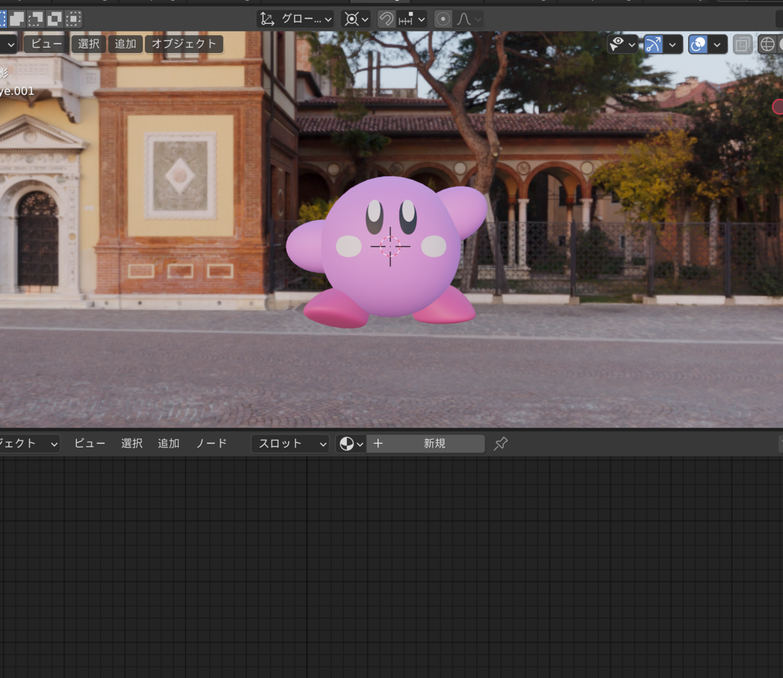783x678 pixels.
Task: Toggle the snap magnet icon
Action: [x=386, y=19]
